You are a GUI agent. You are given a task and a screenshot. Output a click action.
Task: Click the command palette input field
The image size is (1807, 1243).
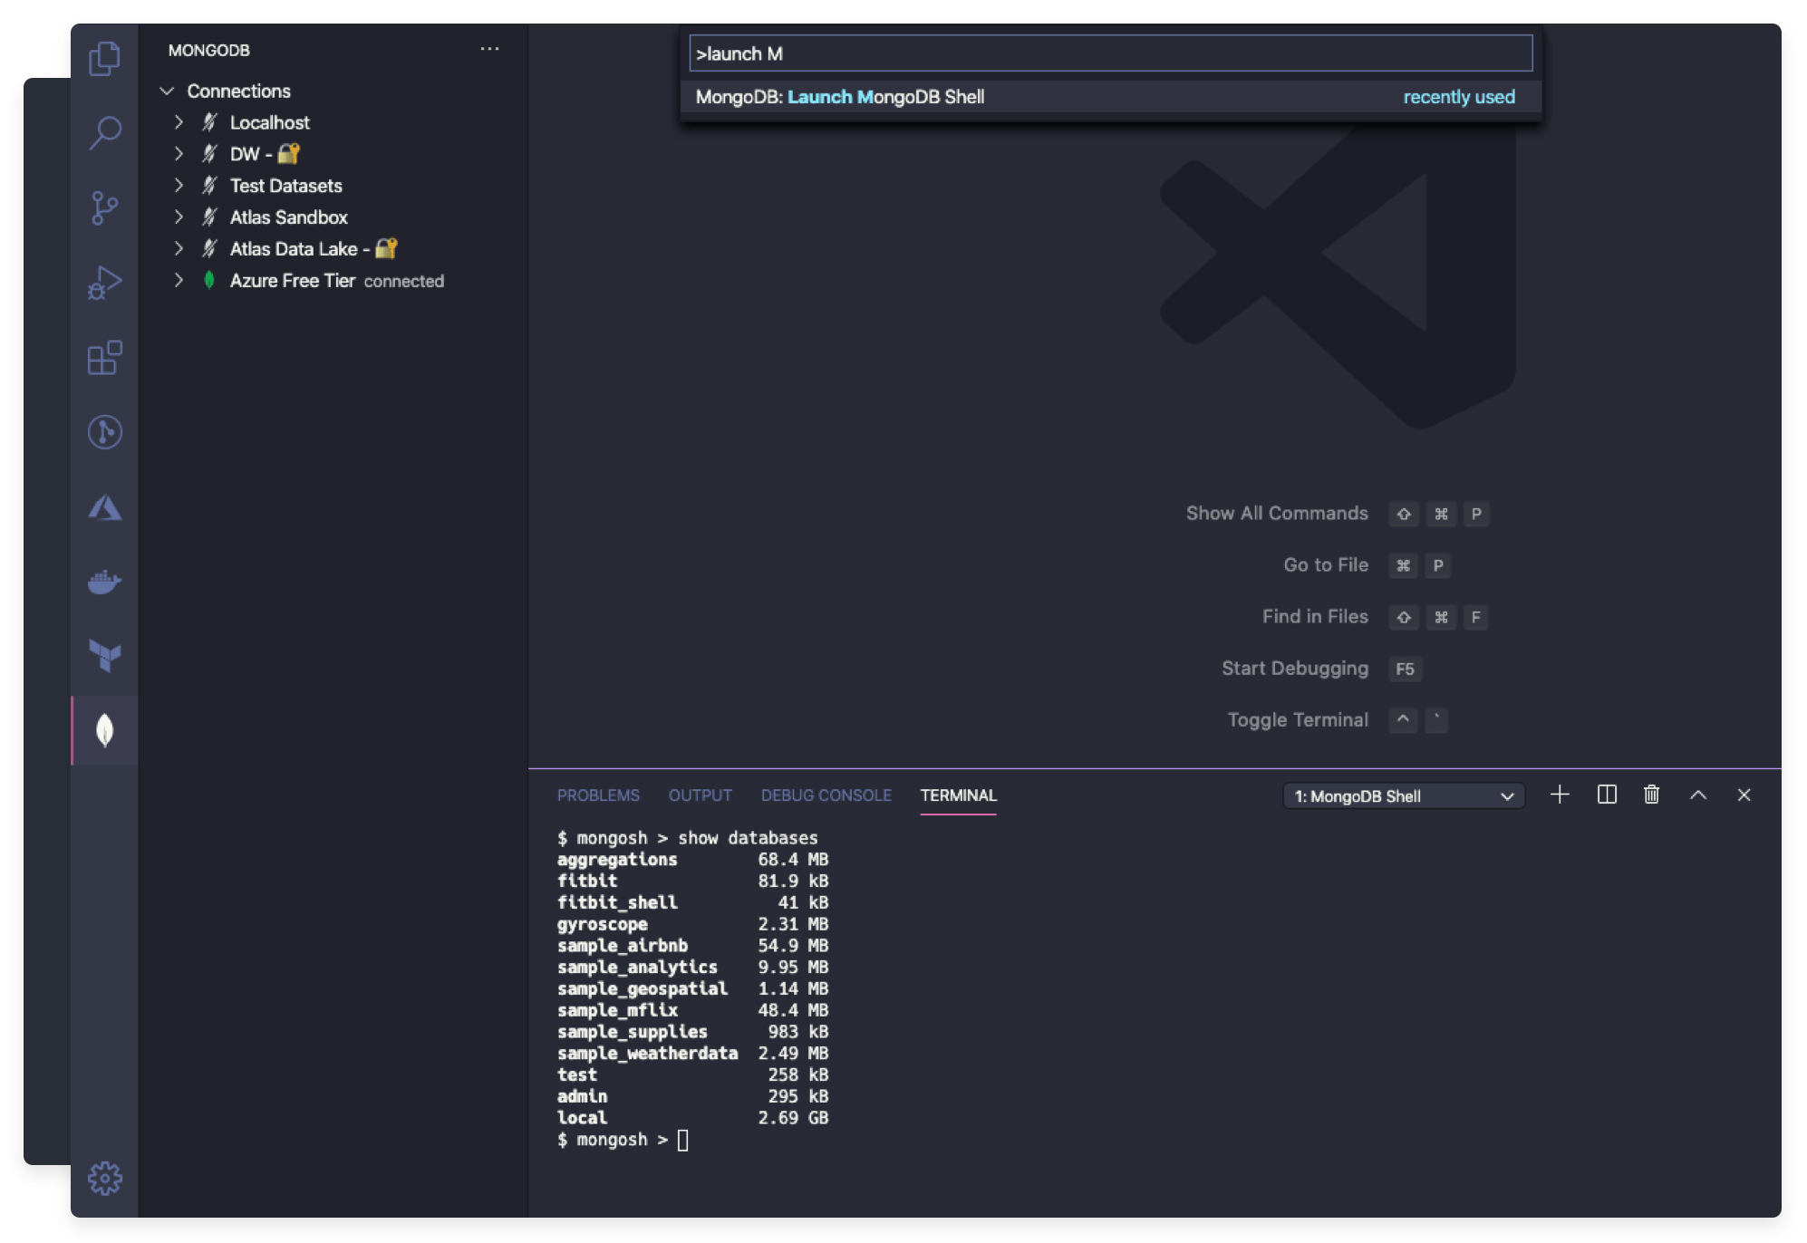1109,53
